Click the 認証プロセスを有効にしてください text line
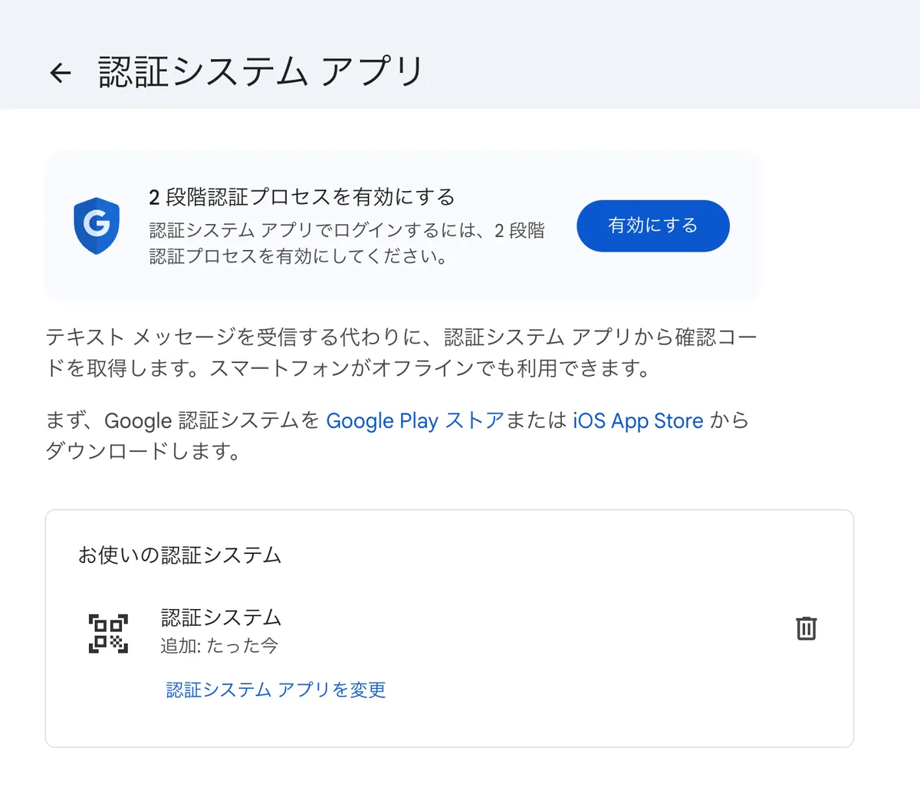 (298, 256)
